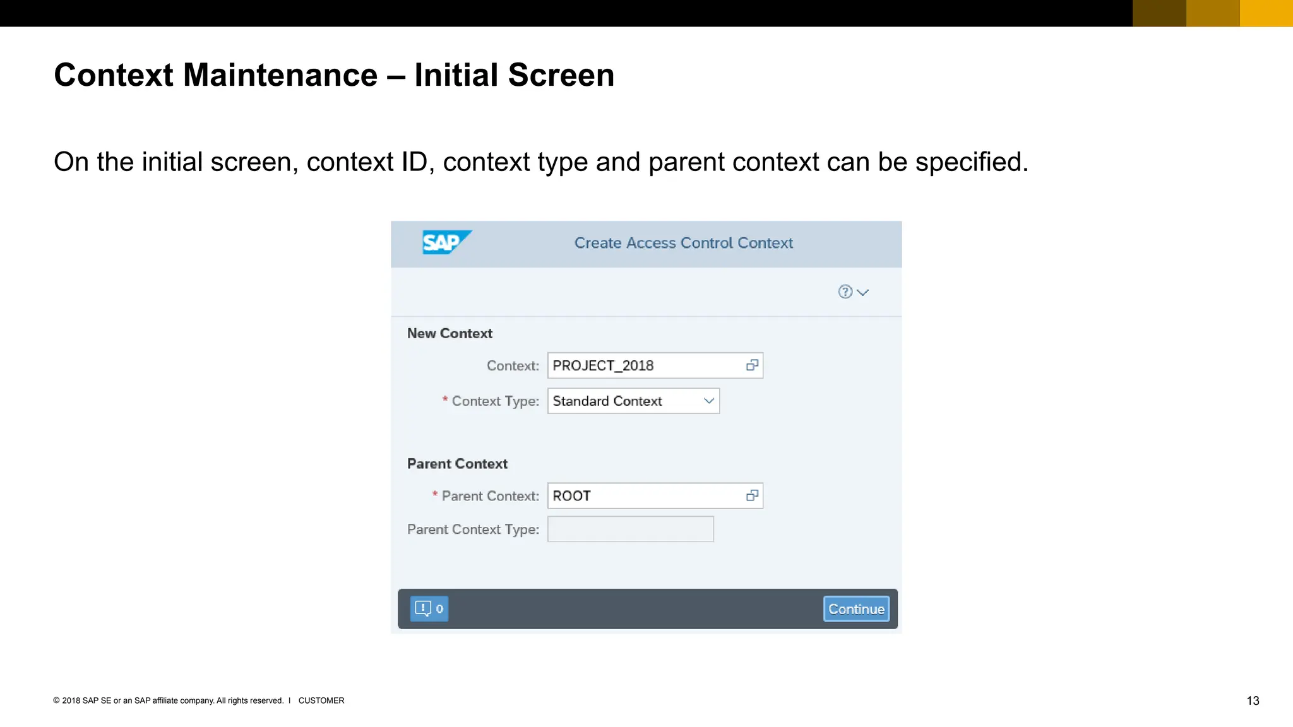Click the Parent Context Type label
The width and height of the screenshot is (1293, 727).
pos(473,529)
